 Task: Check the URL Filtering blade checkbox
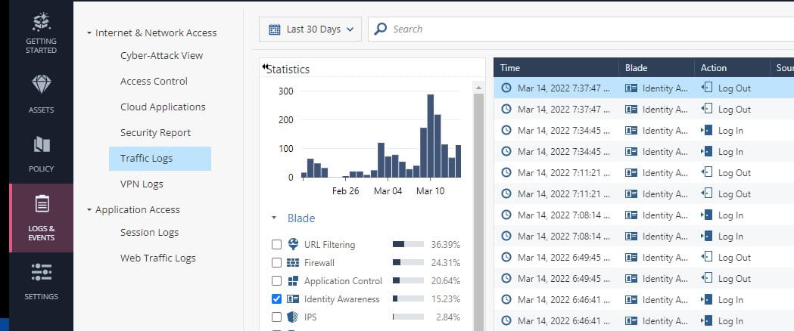[276, 245]
